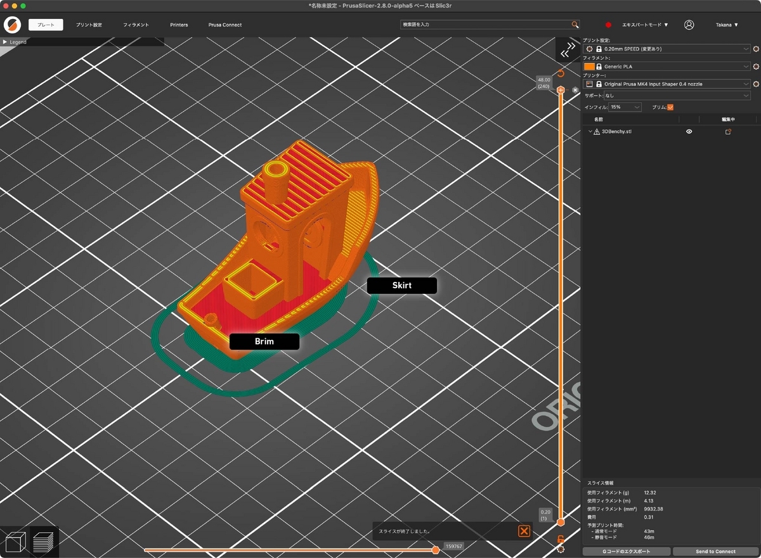Click lock icon in print settings preset
This screenshot has width=761, height=558.
[599, 49]
